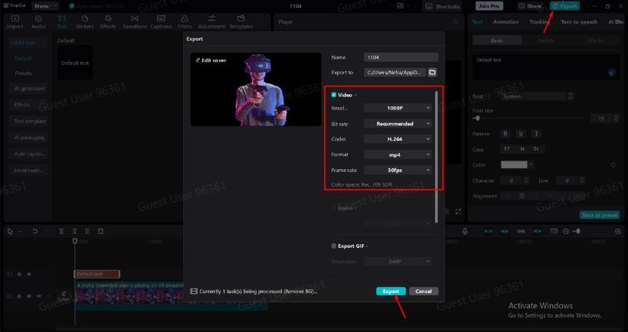Open the Export to folder browser icon
Viewport: 628px width, 332px height.
pyautogui.click(x=432, y=72)
